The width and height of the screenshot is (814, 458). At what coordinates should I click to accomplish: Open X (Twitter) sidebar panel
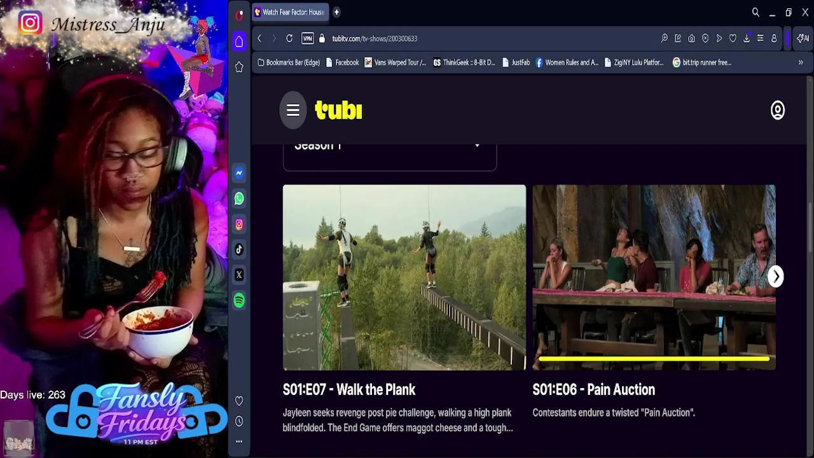coord(239,275)
